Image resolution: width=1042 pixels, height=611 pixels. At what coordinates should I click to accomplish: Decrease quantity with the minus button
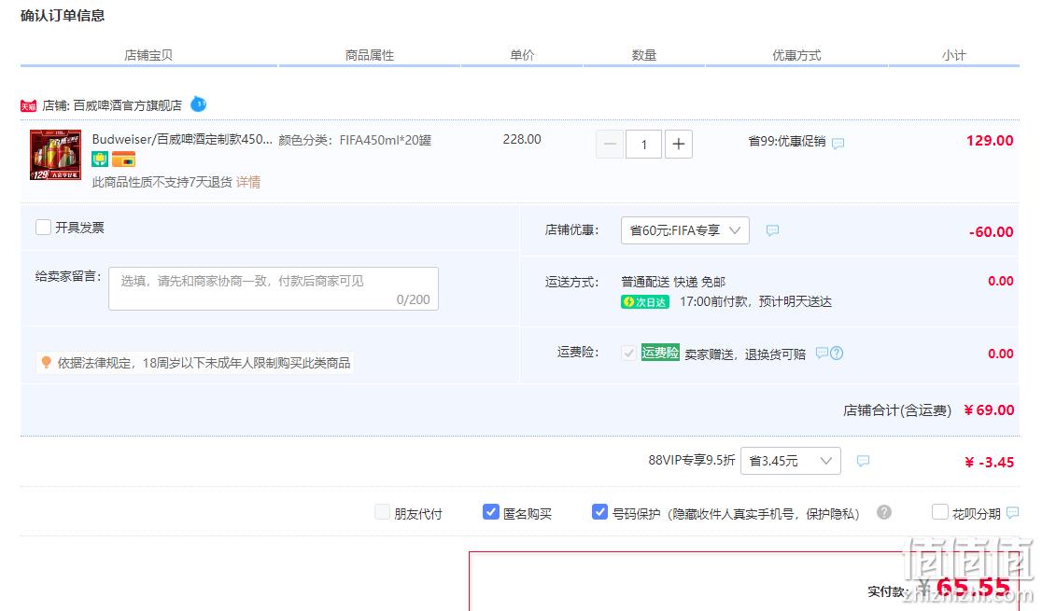tap(610, 144)
